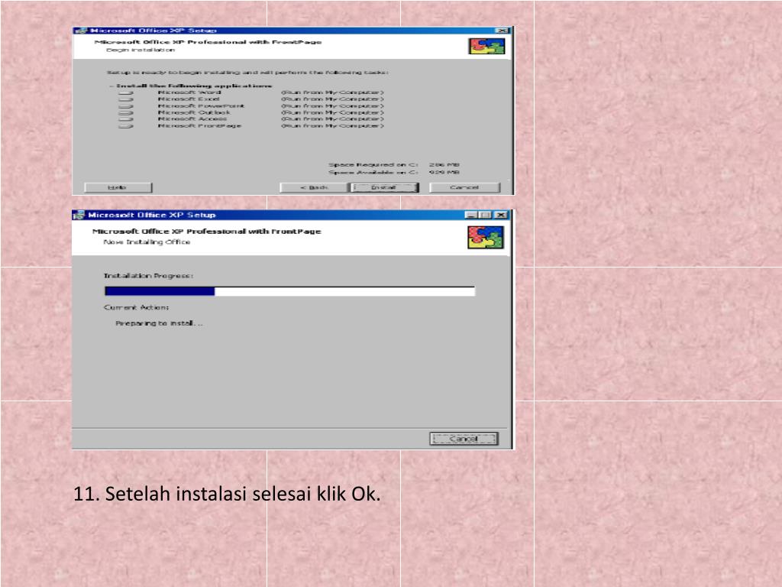Close the upper Microsoft Office XP Setup window
Screen dimensions: 782x587
click(502, 31)
